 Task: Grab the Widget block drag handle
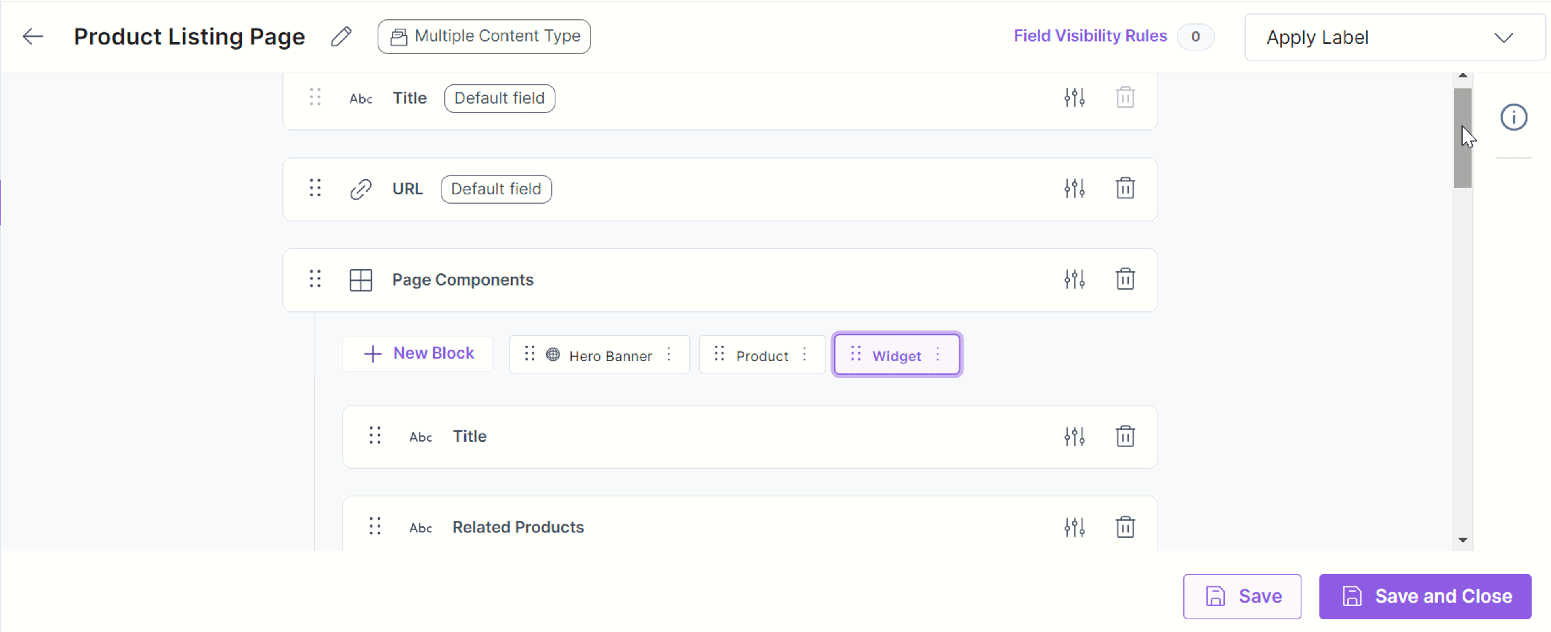(x=855, y=354)
